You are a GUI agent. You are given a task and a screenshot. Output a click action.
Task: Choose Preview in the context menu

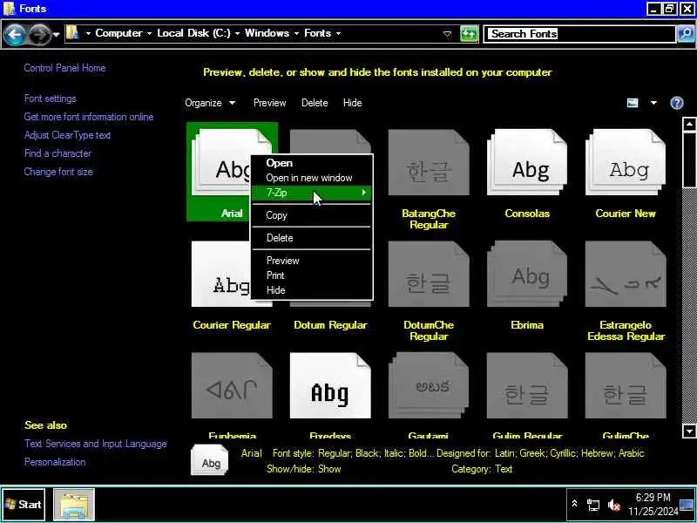point(312,261)
